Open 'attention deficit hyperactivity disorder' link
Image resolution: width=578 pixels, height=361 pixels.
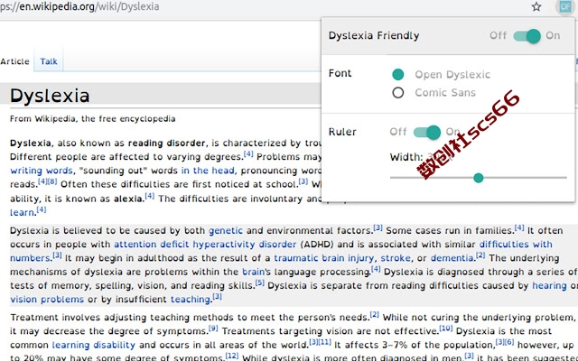[205, 245]
